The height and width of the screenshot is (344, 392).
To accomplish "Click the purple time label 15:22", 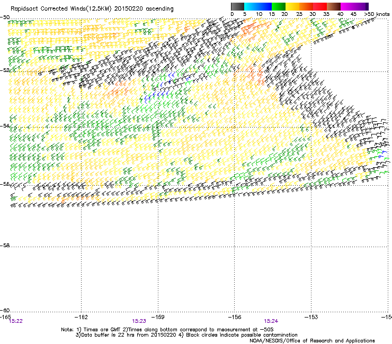I will click(15, 321).
